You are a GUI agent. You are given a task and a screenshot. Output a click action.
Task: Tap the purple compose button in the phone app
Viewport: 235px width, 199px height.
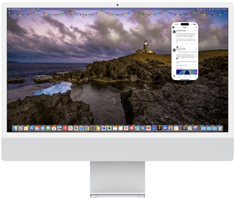coord(195,72)
